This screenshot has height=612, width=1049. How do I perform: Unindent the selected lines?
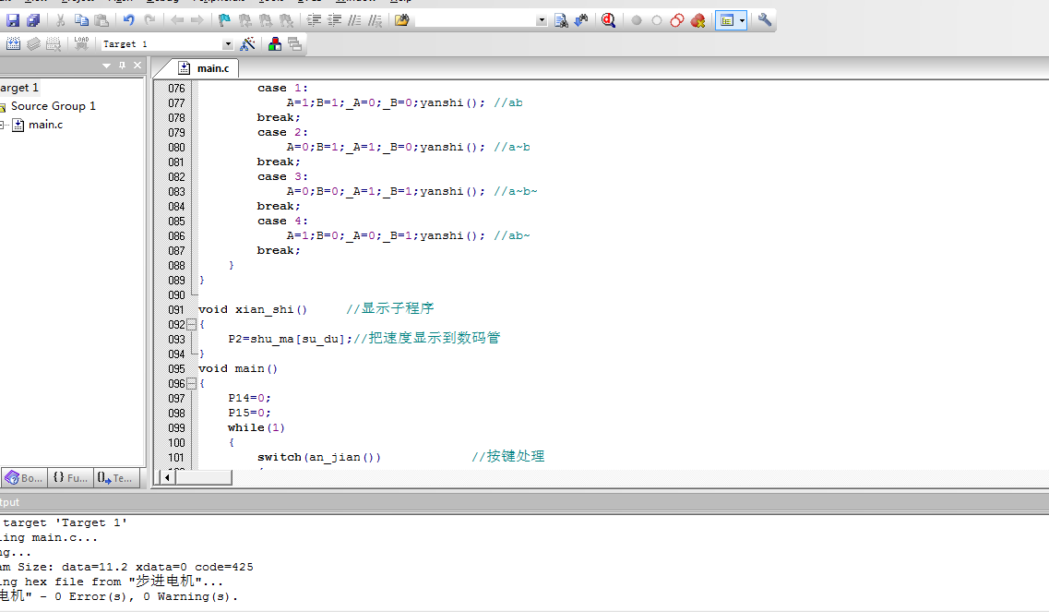[x=334, y=20]
